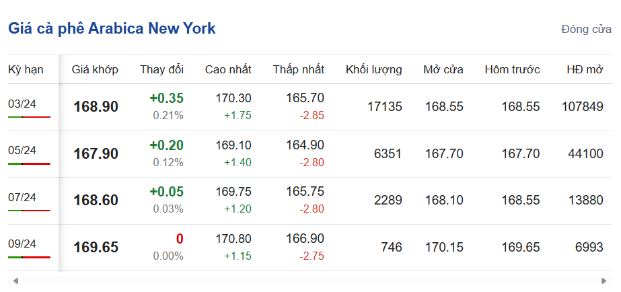Select the 05/24 contract term

pos(22,150)
